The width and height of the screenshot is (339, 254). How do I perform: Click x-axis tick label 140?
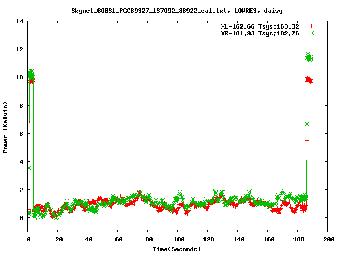coord(239,239)
